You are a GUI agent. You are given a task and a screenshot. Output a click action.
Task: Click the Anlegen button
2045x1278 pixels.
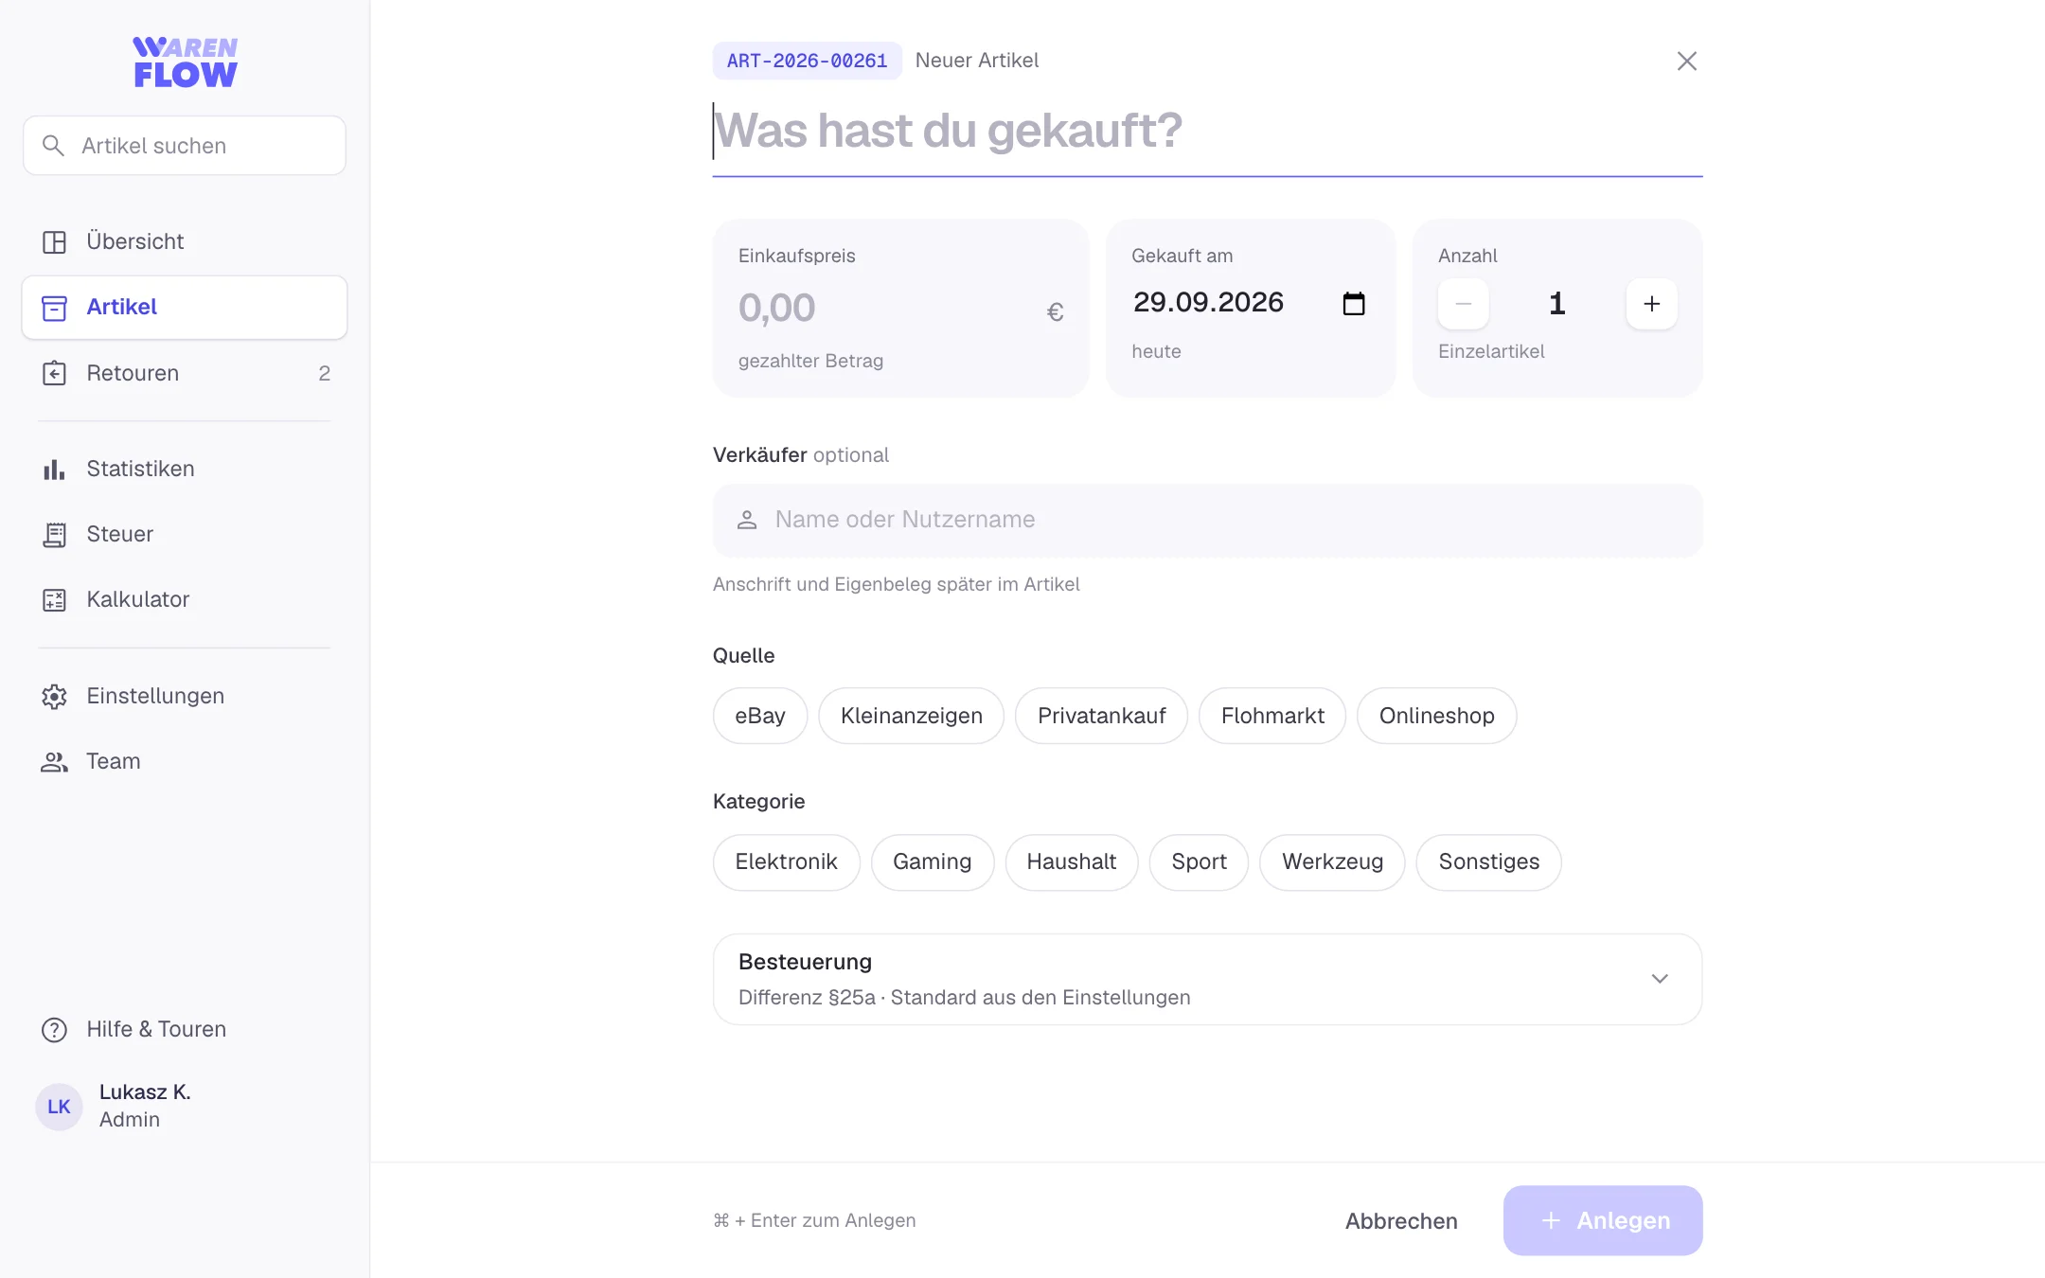coord(1603,1221)
